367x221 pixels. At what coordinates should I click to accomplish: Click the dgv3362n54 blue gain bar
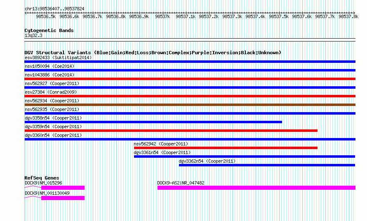[267, 165]
